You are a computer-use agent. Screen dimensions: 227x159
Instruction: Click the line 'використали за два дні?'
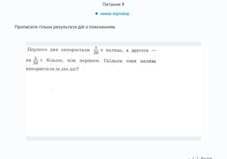point(52,69)
